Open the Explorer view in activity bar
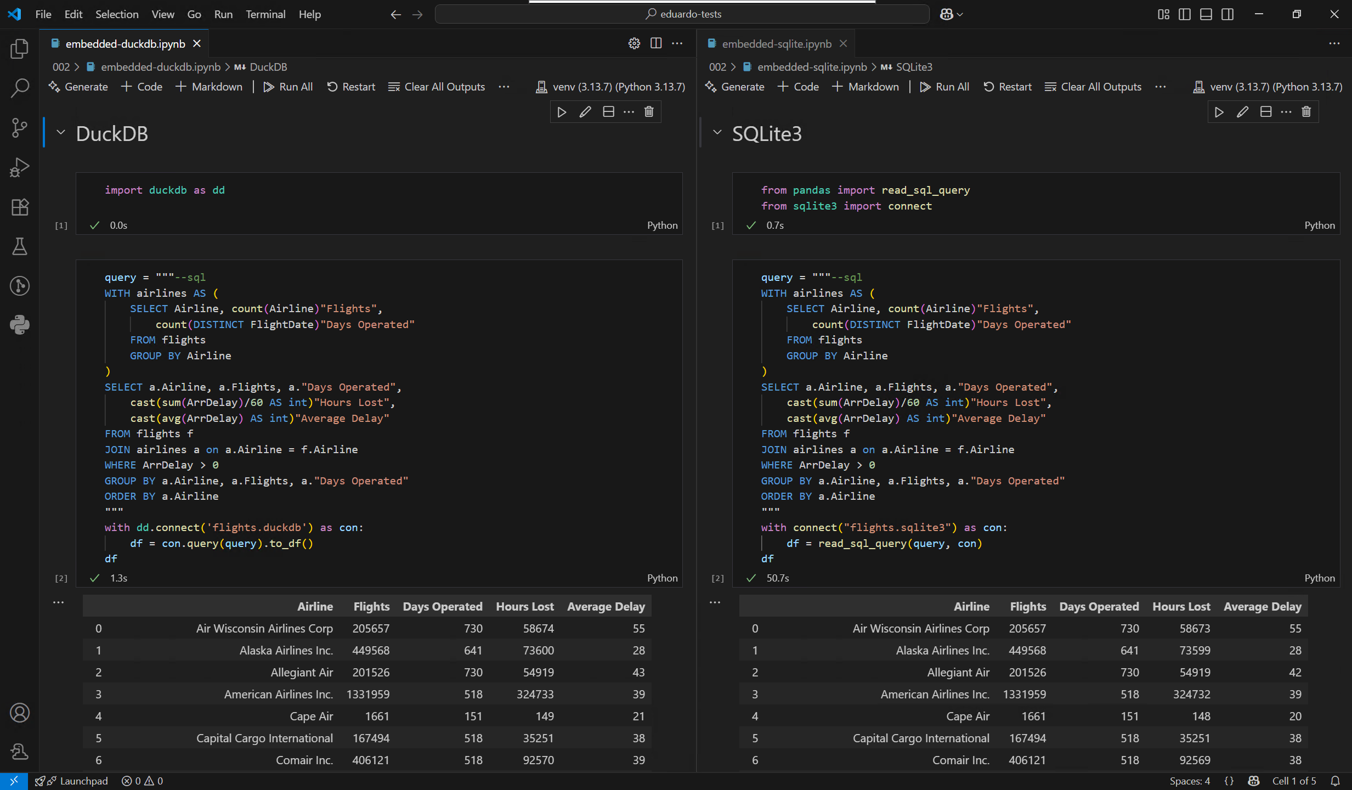 (20, 49)
